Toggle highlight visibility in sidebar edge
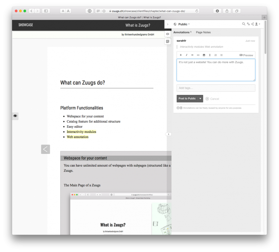The width and height of the screenshot is (279, 252). pos(167,34)
